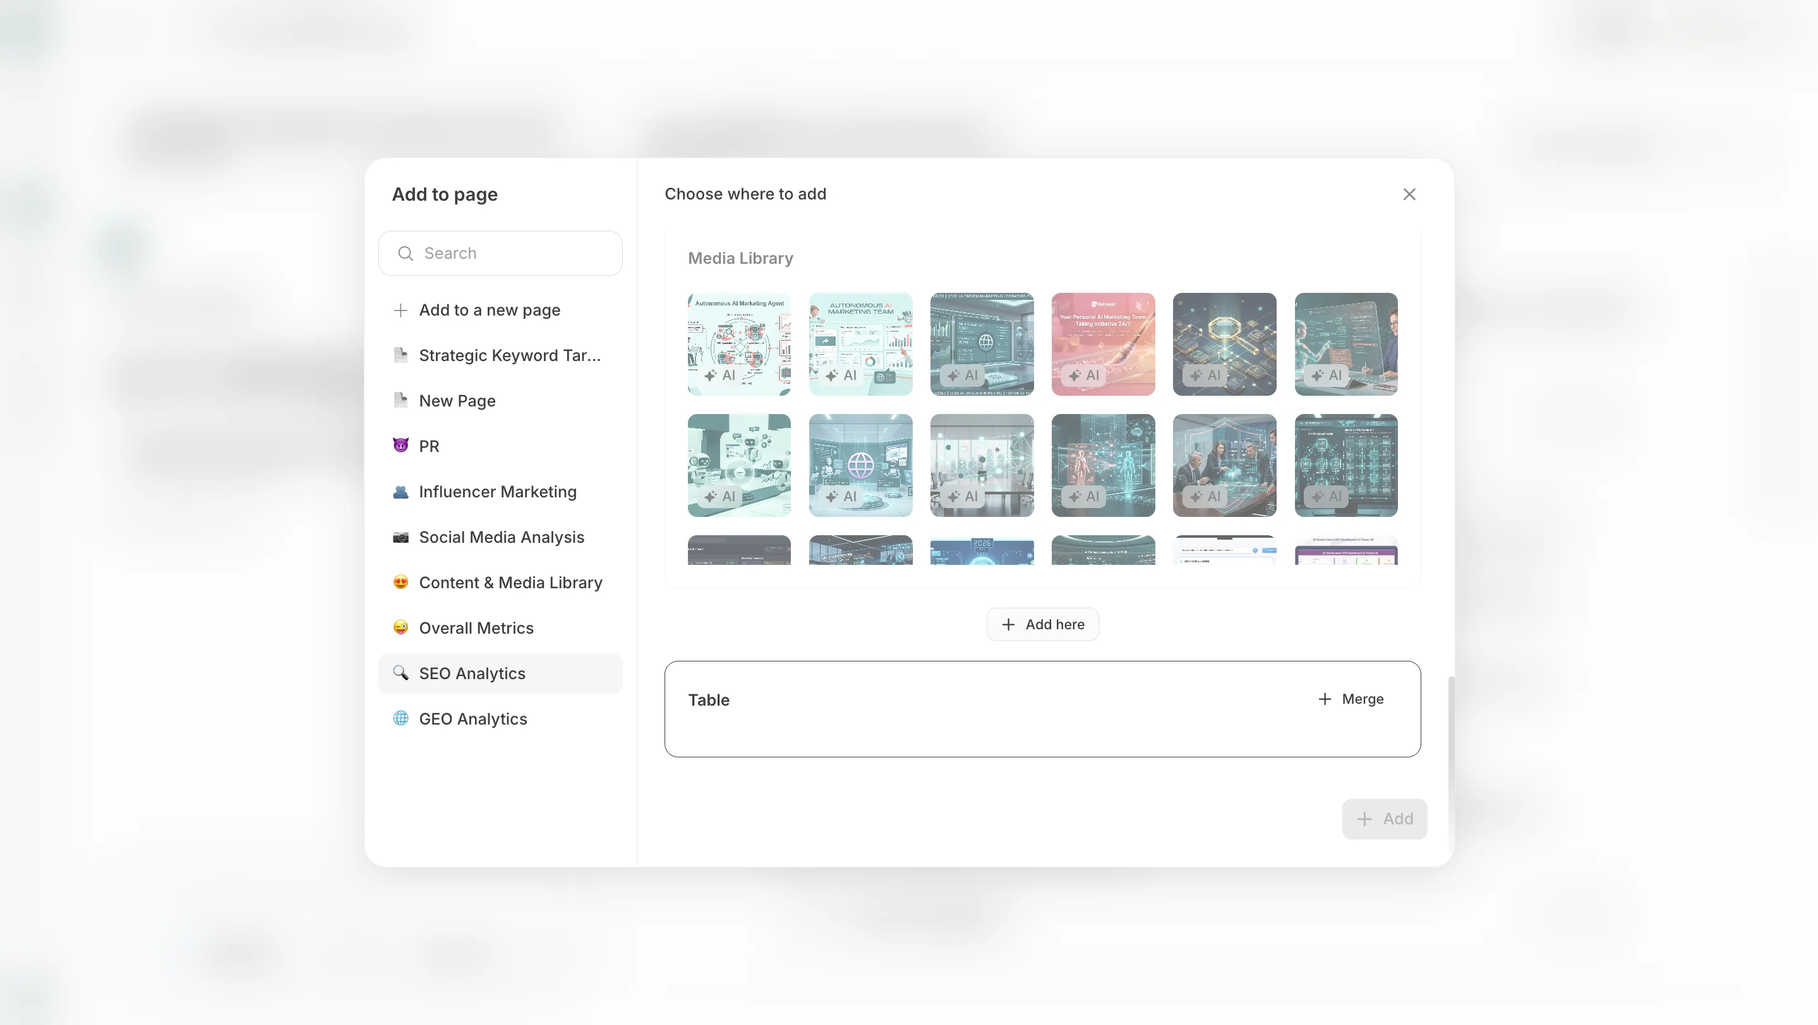Select the office network nodes thumbnail
Image resolution: width=1818 pixels, height=1025 pixels.
pos(982,465)
